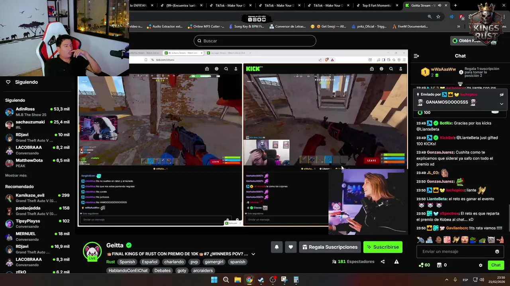
Task: Open MatthewDota channel playing PEAK
Action: (x=37, y=163)
